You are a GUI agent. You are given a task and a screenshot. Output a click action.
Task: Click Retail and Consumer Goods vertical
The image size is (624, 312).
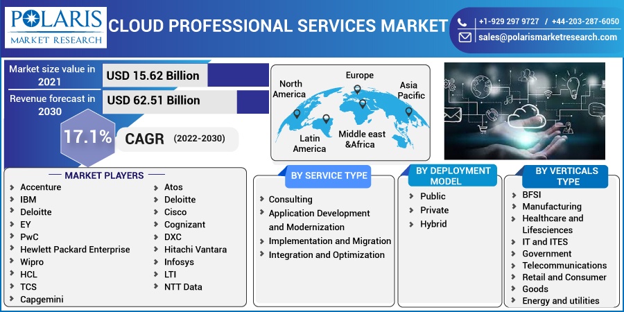[x=564, y=283]
